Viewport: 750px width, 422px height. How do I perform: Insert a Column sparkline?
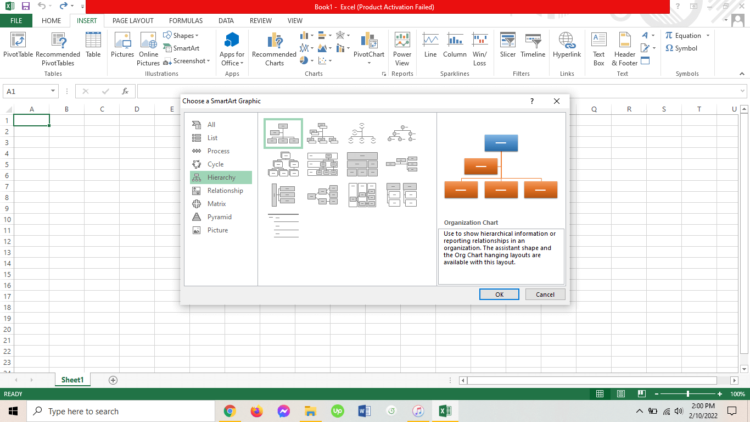(455, 45)
